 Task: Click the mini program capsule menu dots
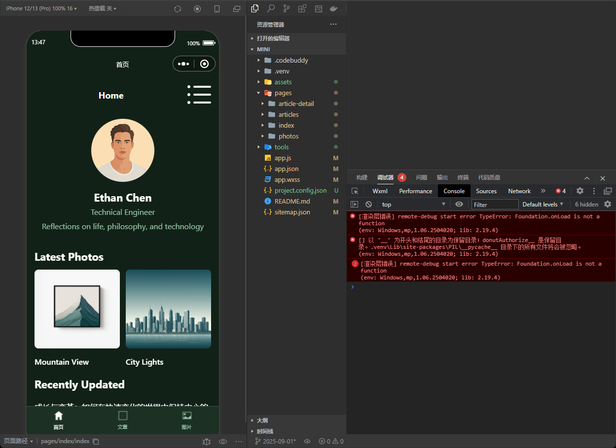pos(183,64)
